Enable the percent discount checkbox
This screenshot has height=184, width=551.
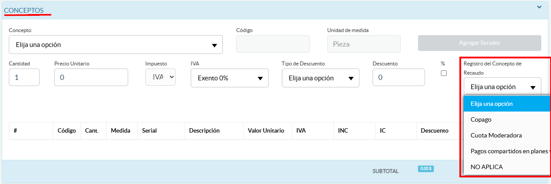(444, 73)
